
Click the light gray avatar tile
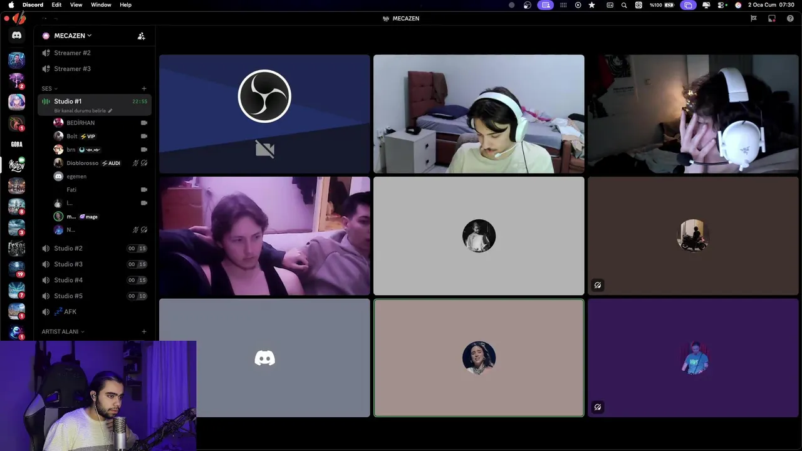click(479, 236)
